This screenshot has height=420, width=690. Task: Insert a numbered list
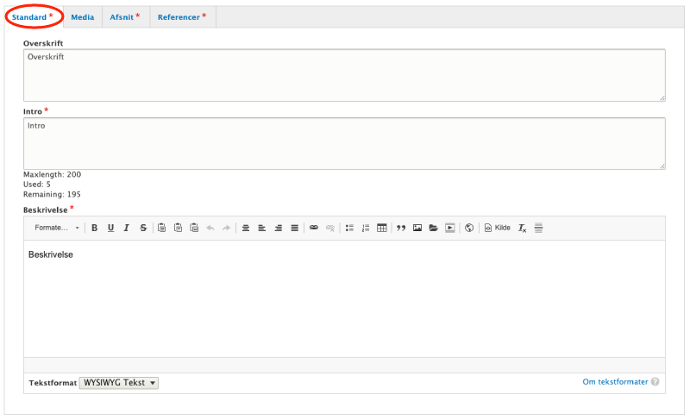[x=366, y=228]
